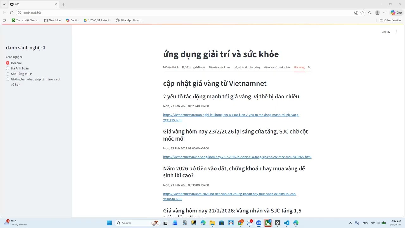Switch to Kiểm tra số bước chân tab
Screen dimensions: 405x228
point(277,67)
